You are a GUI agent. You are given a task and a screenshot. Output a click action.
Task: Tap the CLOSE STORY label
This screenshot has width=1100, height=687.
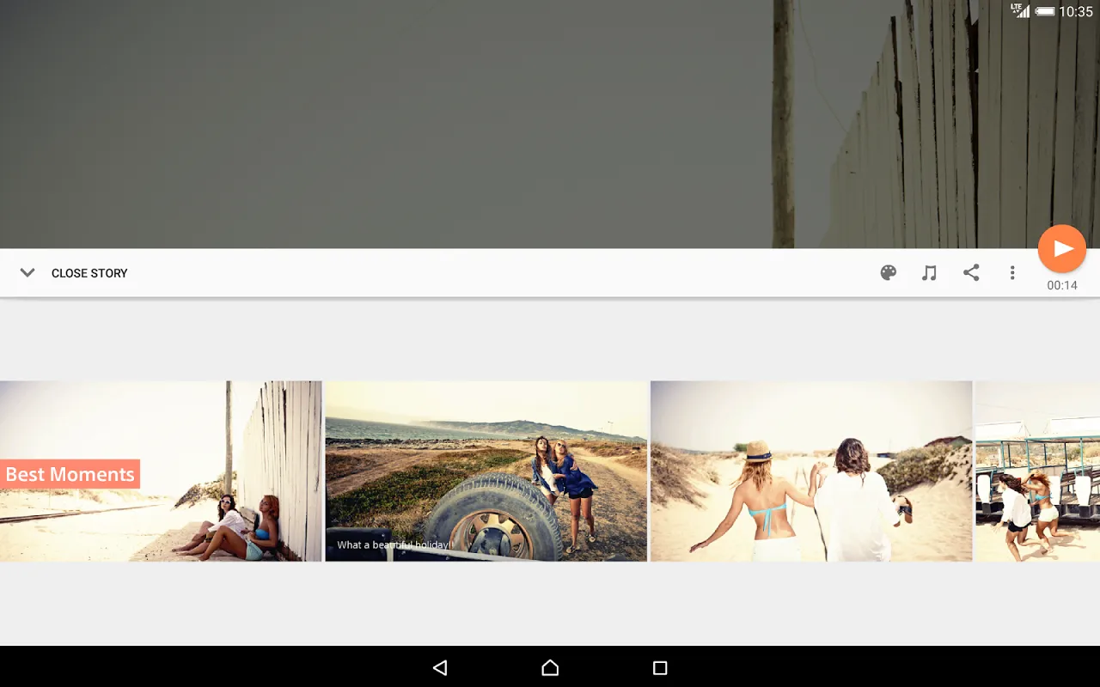point(89,273)
